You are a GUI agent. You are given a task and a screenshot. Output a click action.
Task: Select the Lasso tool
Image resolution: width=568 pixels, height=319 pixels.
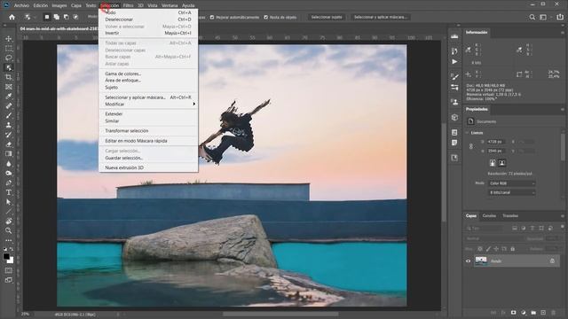8,58
